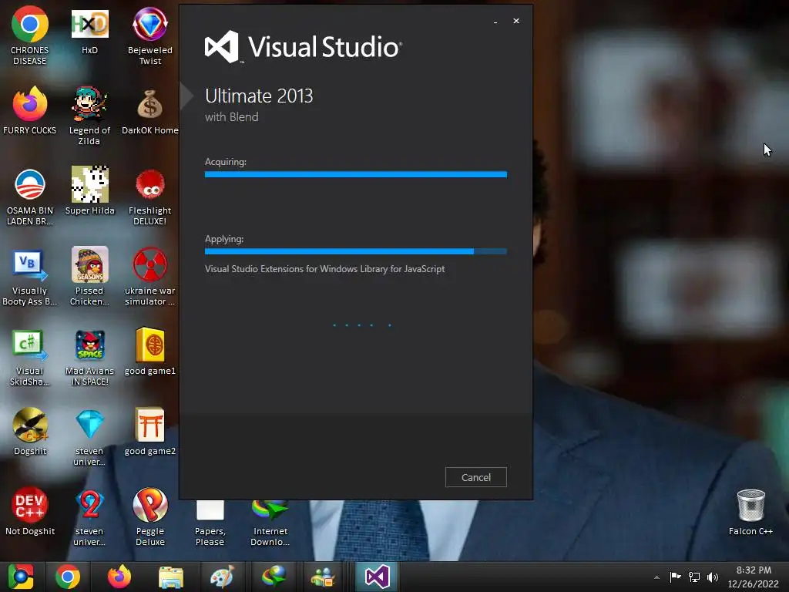Open Internet Download Manager taskbar icon
The image size is (789, 592).
coord(274,577)
